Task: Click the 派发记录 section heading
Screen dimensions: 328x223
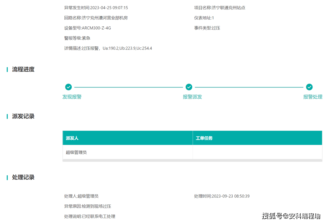Action: 23,116
